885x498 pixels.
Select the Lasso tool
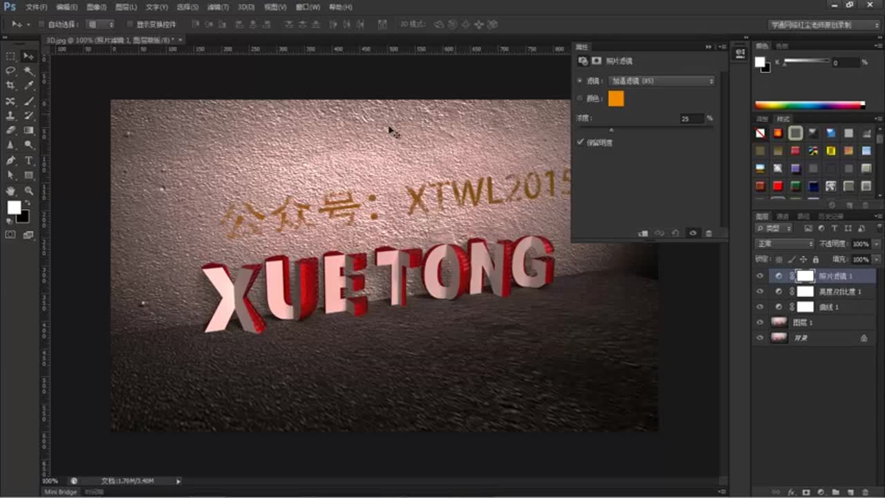click(x=10, y=71)
